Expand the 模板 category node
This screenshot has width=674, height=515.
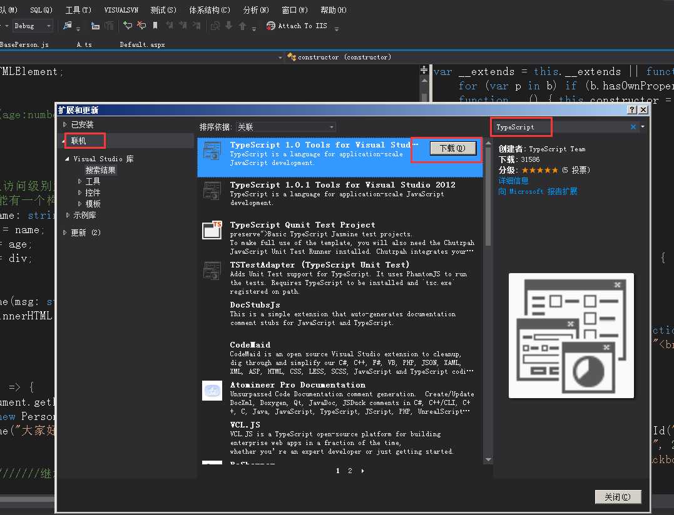pyautogui.click(x=79, y=204)
